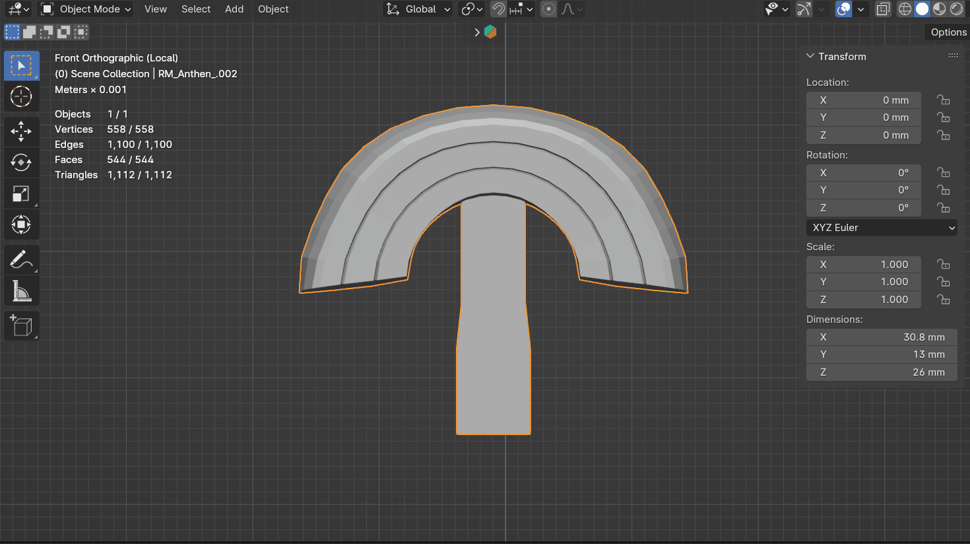This screenshot has height=544, width=970.
Task: Activate the Scale tool
Action: click(21, 193)
